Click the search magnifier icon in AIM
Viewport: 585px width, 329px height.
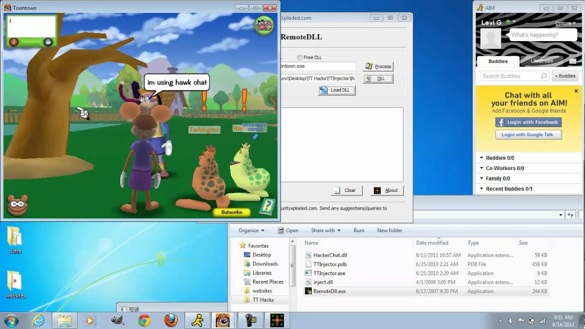point(543,76)
